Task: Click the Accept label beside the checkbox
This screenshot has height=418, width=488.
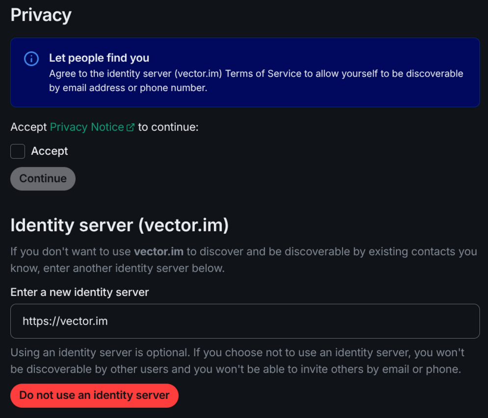Action: (49, 151)
